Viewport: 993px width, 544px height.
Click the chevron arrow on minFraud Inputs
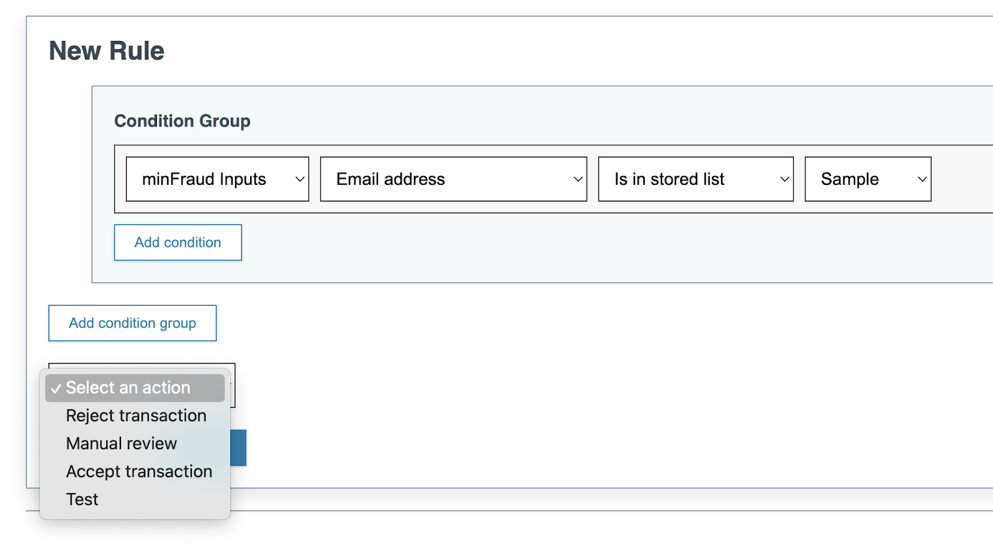pos(300,179)
